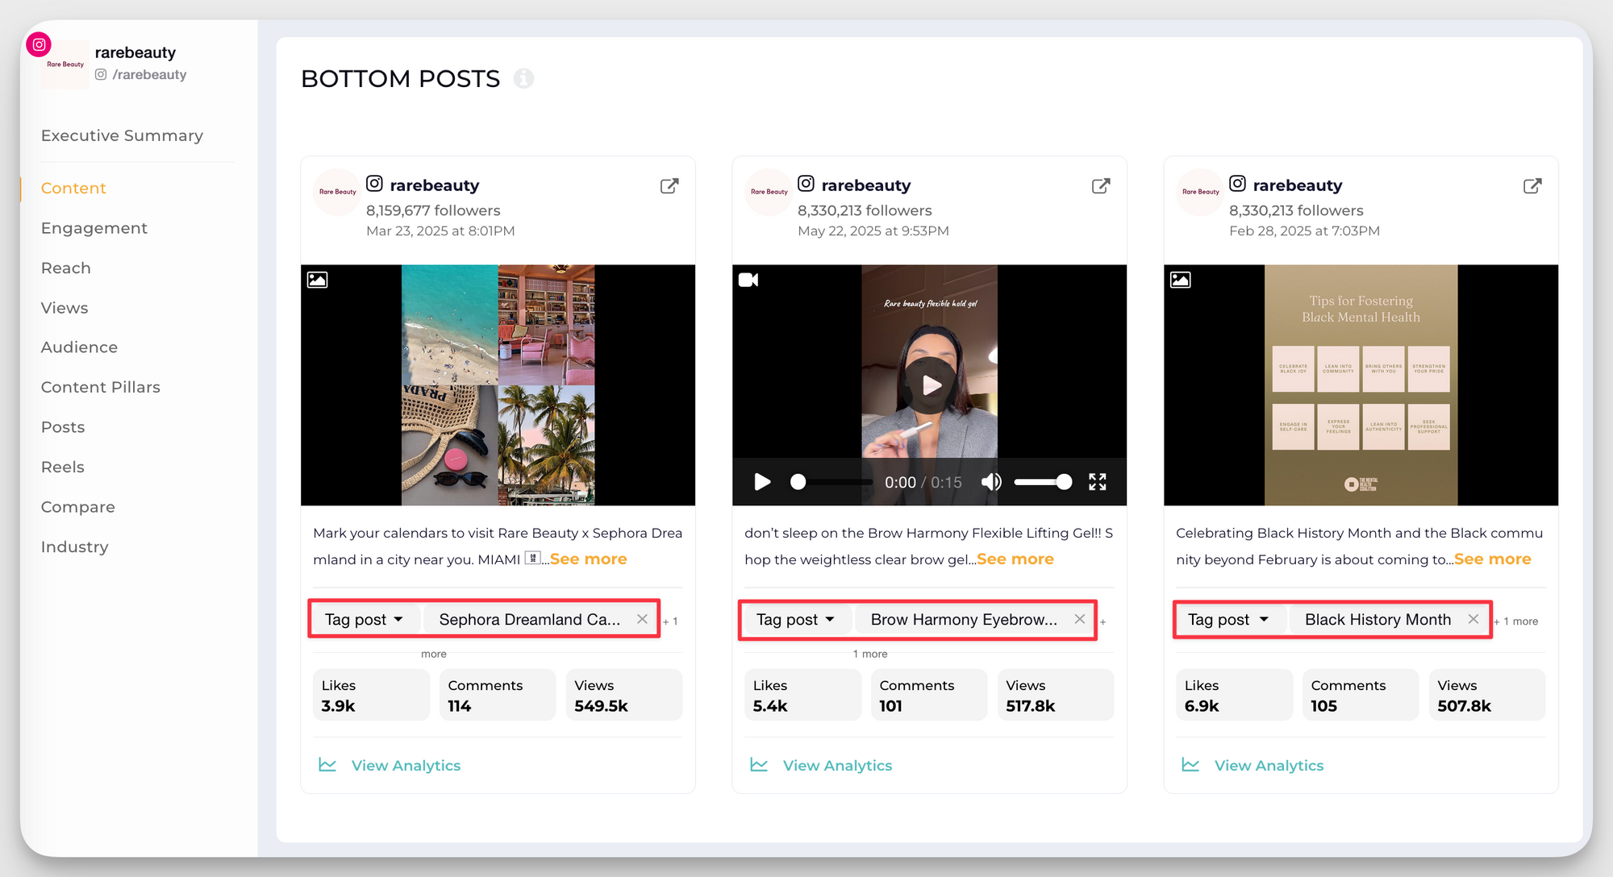Open the Views section
Viewport: 1613px width, 877px height.
[65, 308]
